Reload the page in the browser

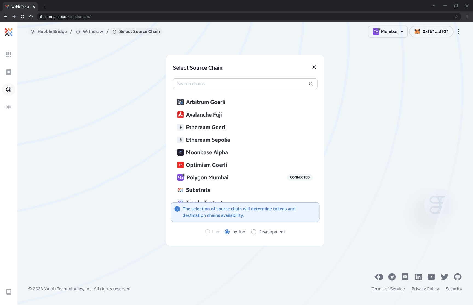point(22,17)
